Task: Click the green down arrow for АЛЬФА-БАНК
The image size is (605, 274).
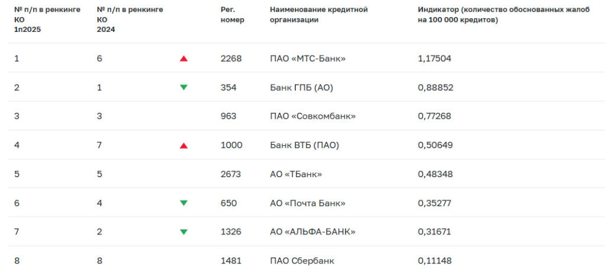Action: [x=184, y=232]
